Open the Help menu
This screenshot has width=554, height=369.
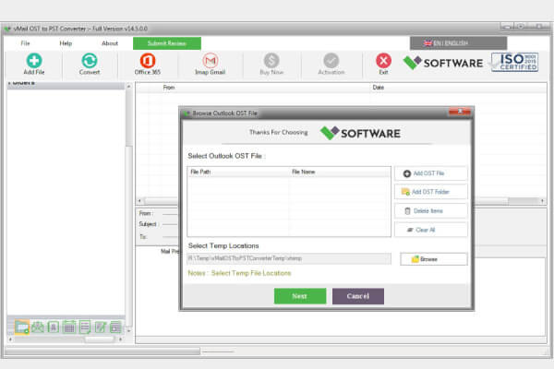(x=66, y=43)
